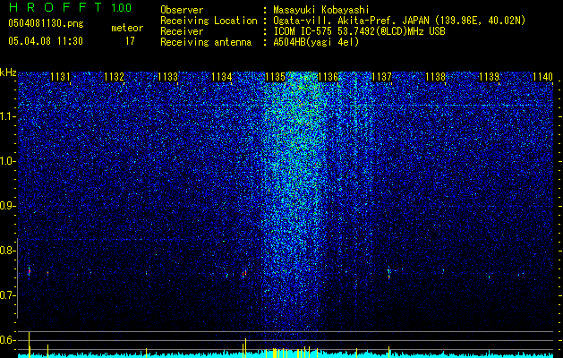Click the 1136 time tick label
Screen dimensions: 563x358
(328, 77)
